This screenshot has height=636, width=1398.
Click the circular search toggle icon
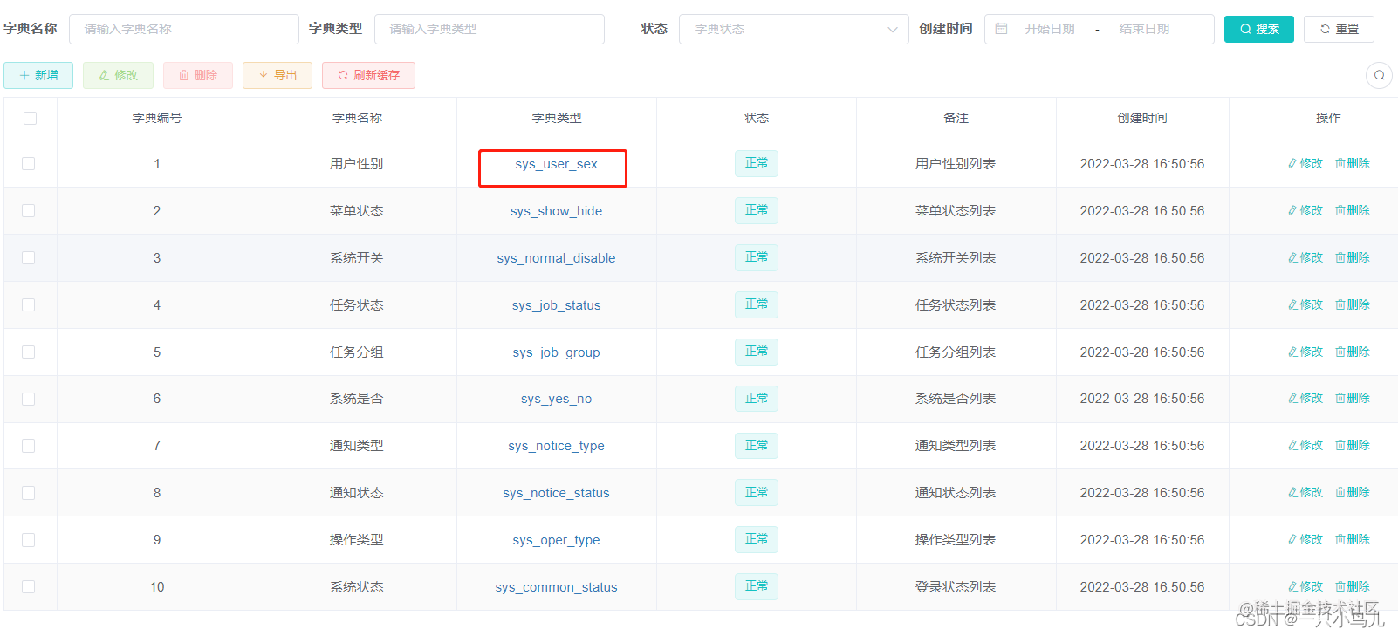coord(1379,75)
